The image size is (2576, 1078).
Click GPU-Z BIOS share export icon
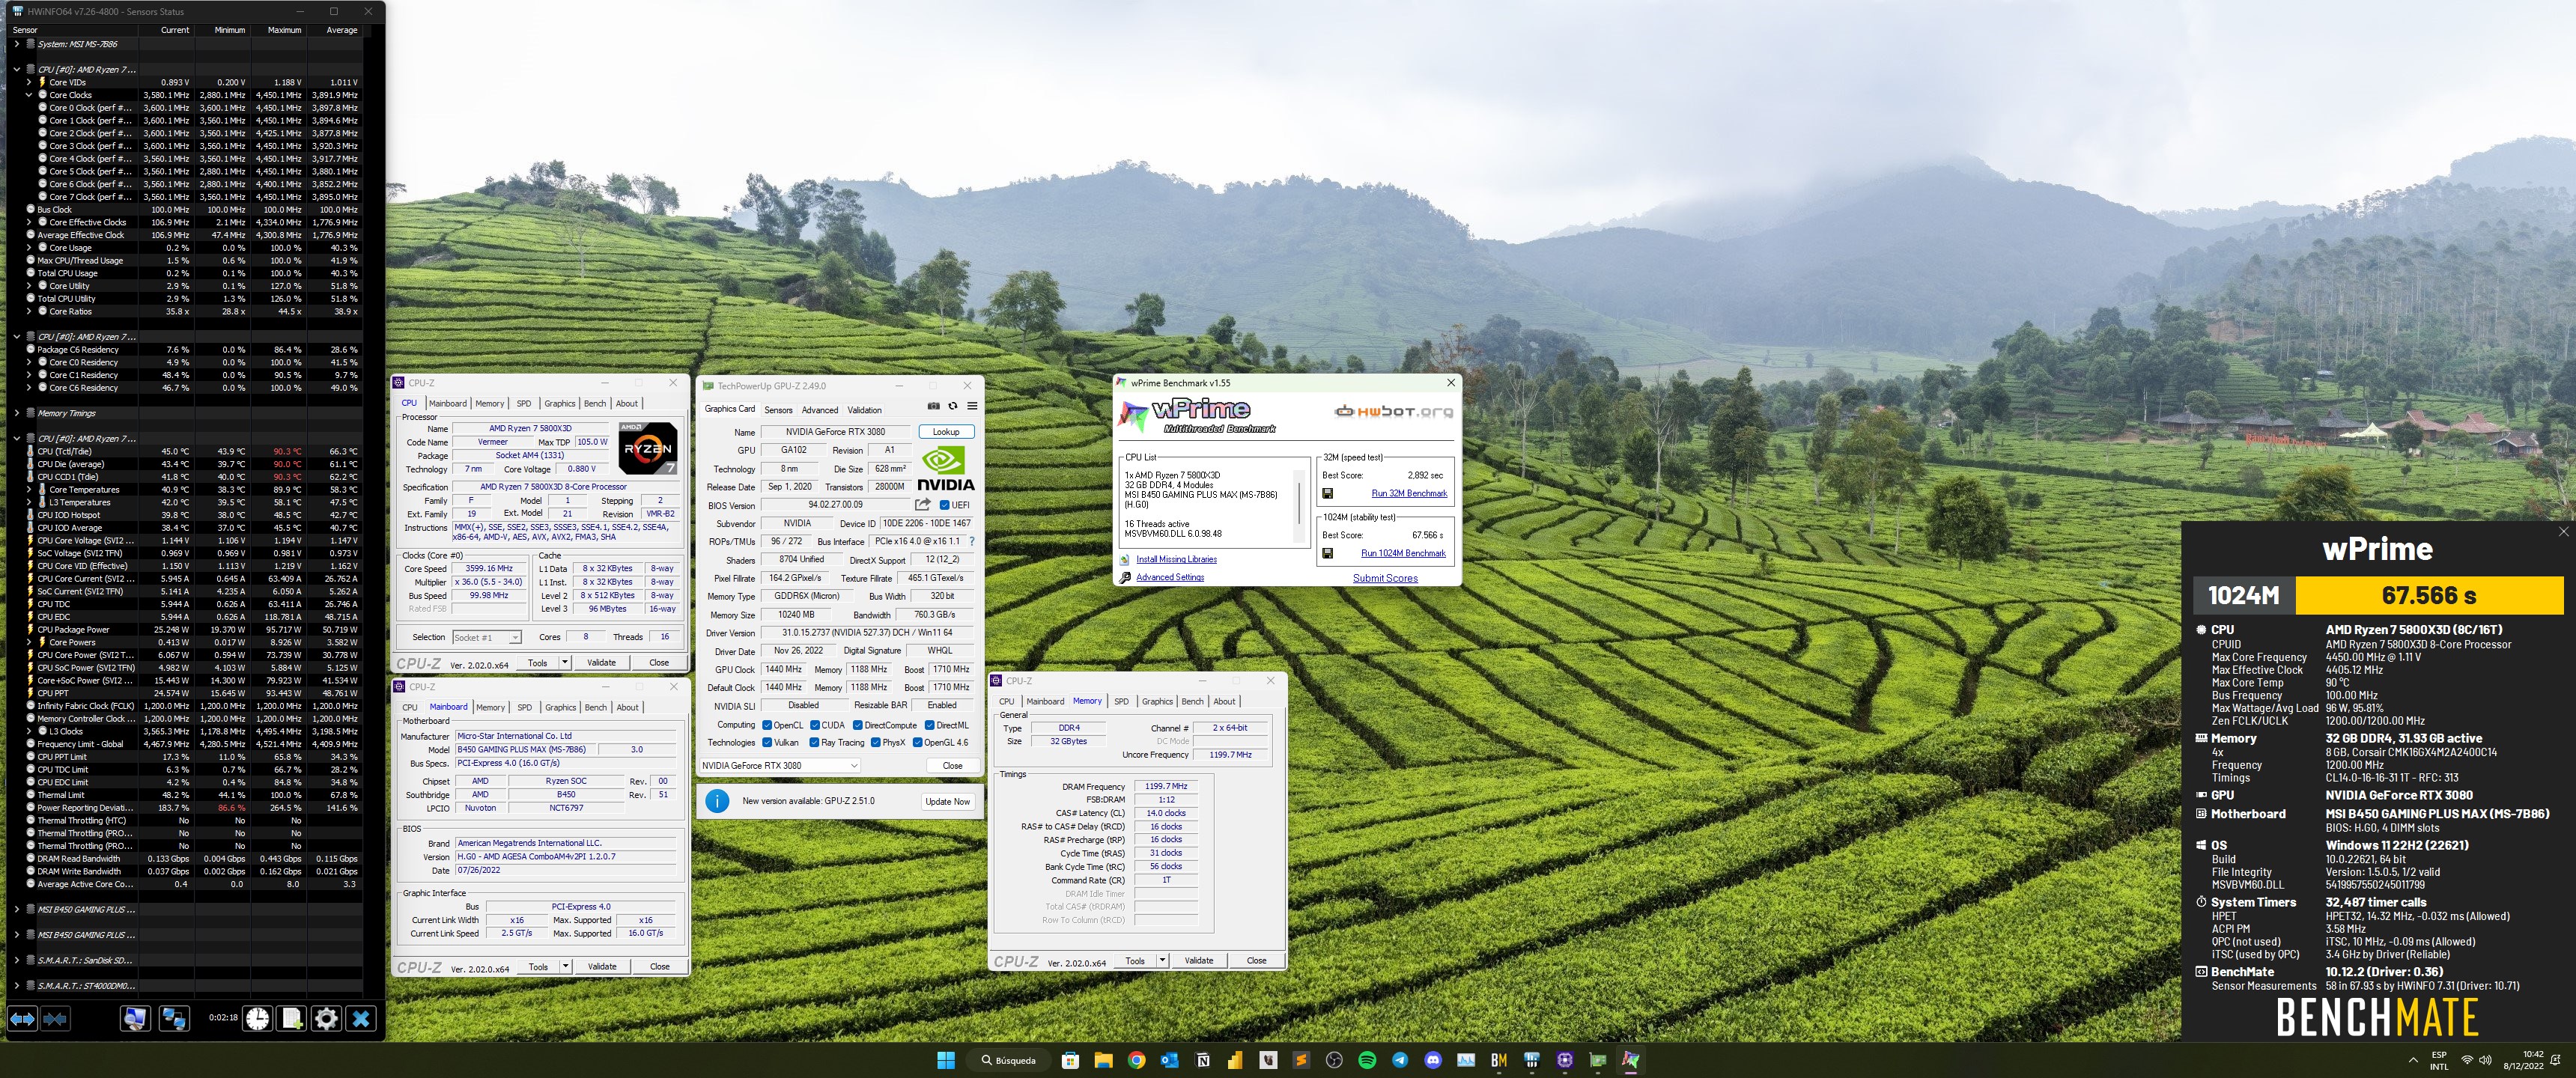(923, 504)
